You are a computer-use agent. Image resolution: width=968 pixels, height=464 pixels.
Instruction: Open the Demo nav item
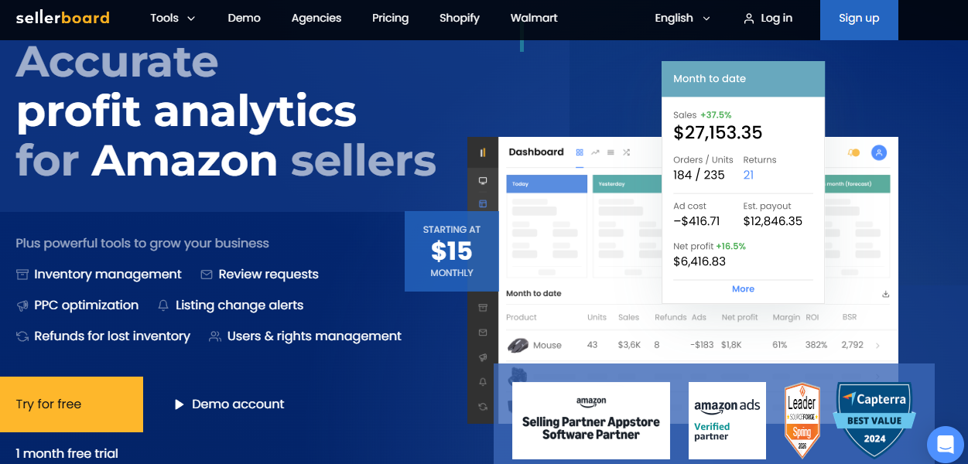click(x=245, y=18)
